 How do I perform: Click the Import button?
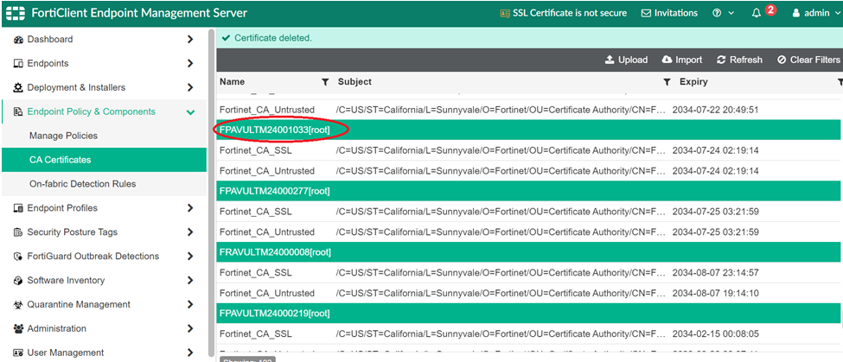click(682, 60)
